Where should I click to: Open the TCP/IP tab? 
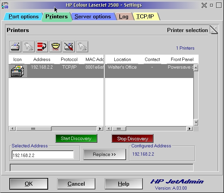coord(145,17)
